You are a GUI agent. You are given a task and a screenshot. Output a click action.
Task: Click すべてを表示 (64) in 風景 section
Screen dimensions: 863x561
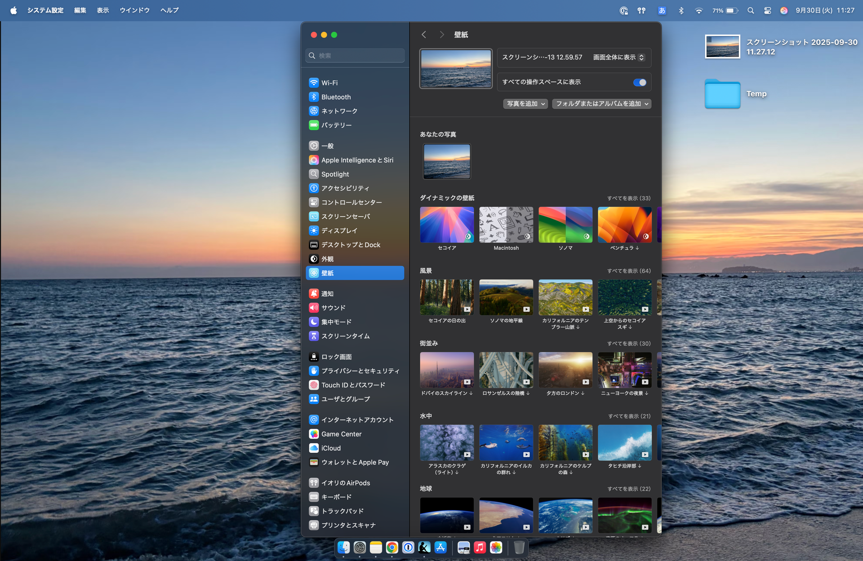[x=628, y=271]
